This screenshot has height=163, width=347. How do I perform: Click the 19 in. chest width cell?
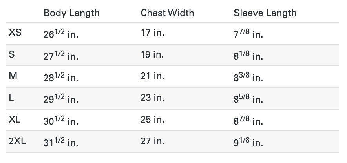click(x=152, y=54)
